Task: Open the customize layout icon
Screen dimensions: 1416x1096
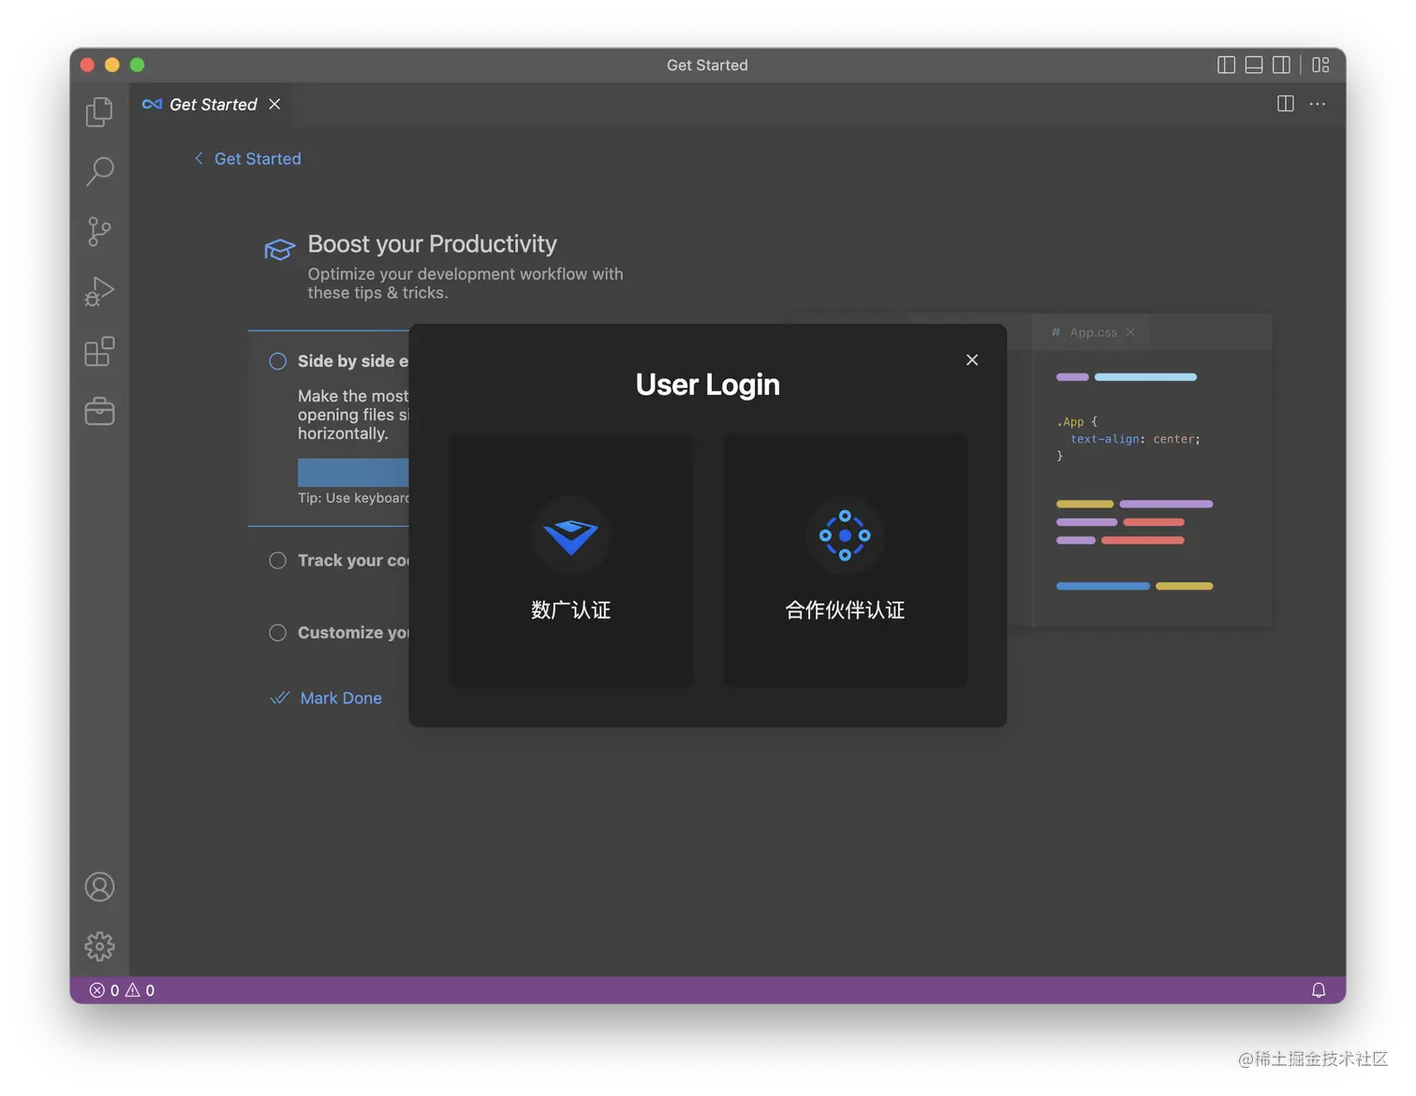Action: pyautogui.click(x=1320, y=65)
